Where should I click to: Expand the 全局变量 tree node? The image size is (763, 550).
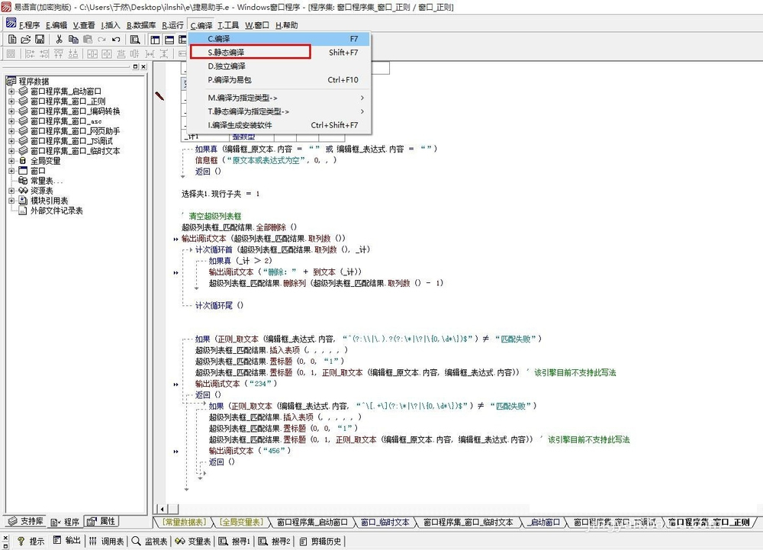pyautogui.click(x=11, y=161)
